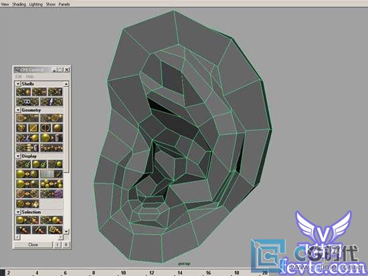Click Display icon with purple sphere
The height and width of the screenshot is (276, 368).
pyautogui.click(x=52, y=194)
